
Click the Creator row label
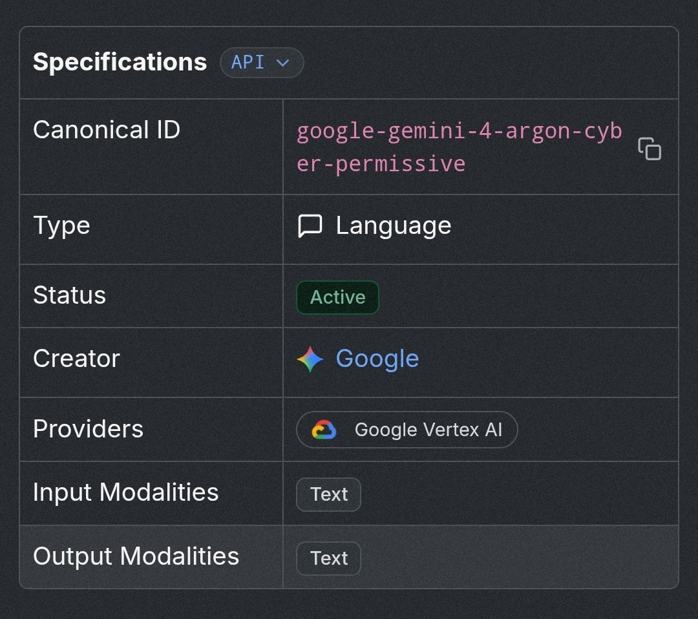point(76,359)
